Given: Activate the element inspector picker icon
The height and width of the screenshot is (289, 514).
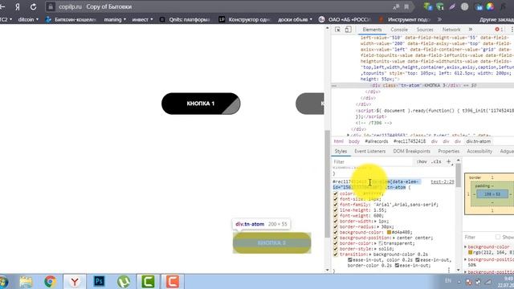Looking at the screenshot, I should 337,30.
